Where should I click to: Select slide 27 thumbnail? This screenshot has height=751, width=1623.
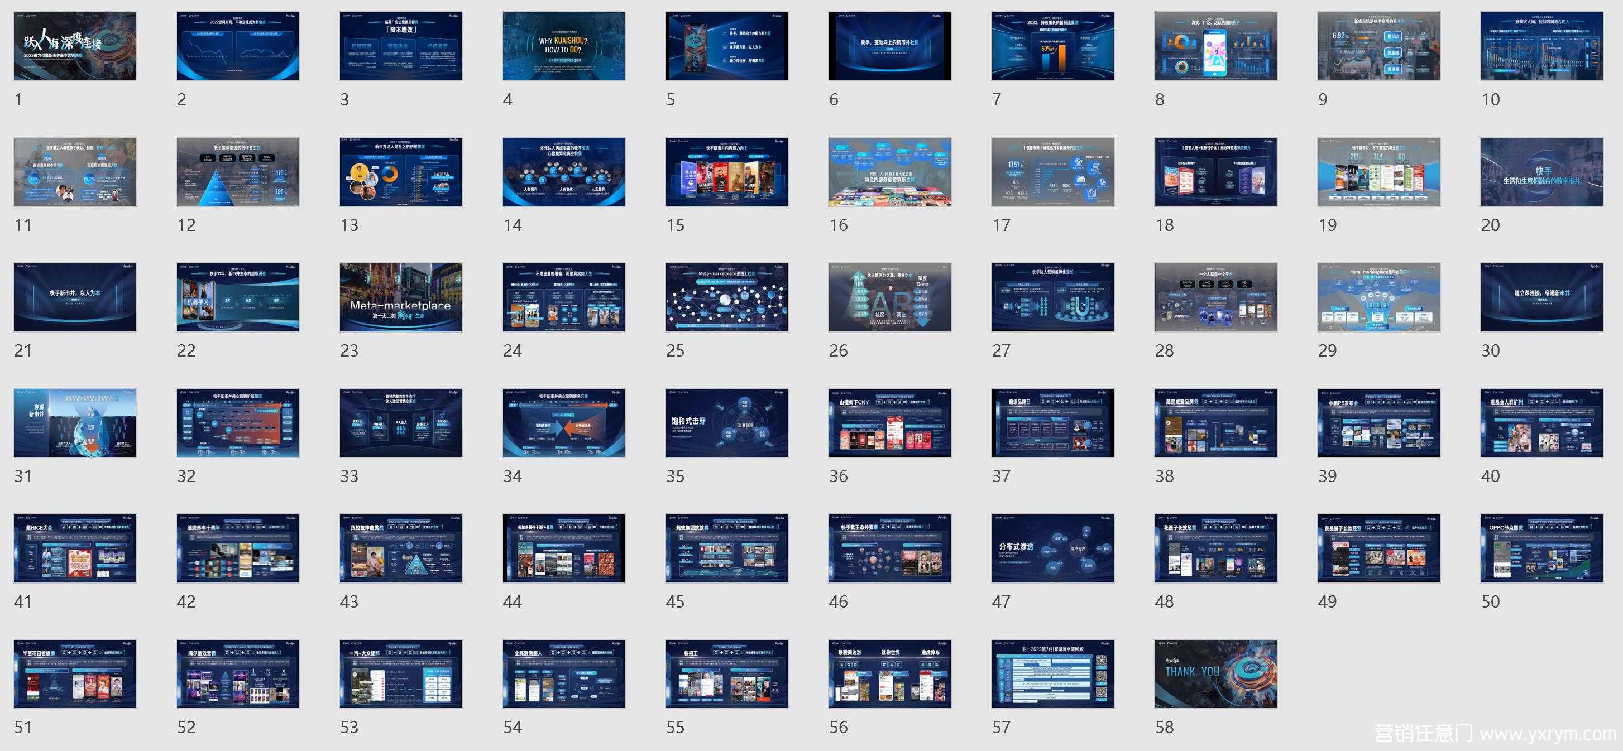pyautogui.click(x=1053, y=297)
